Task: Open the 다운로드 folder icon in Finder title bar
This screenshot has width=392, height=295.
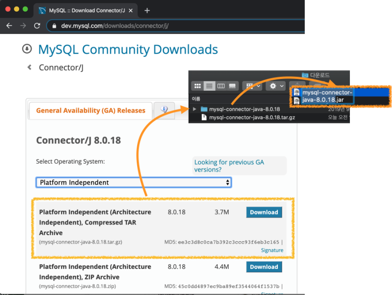Action: [x=304, y=74]
